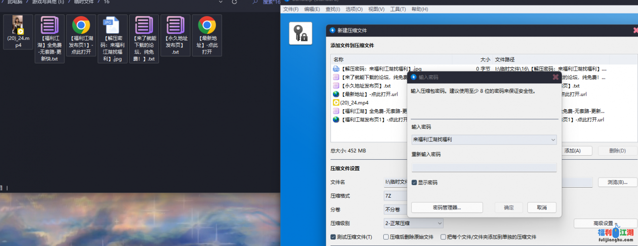
Task: Open the 压缩级别 dropdown showing 2-正常压缩
Action: 413,223
